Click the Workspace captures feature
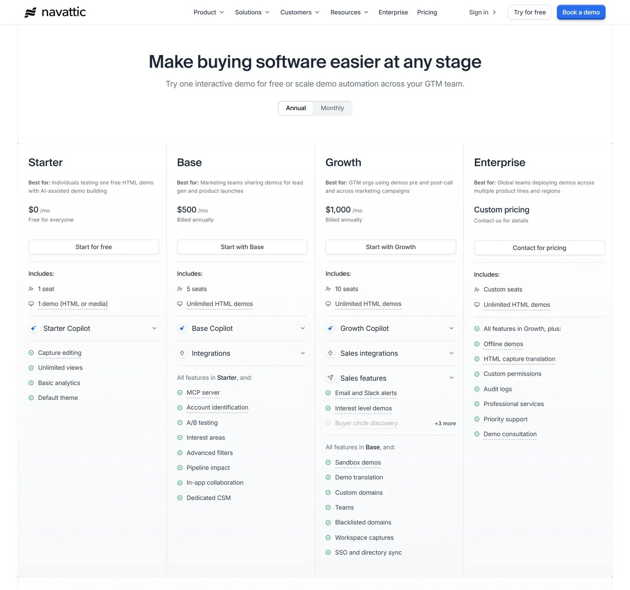 [364, 538]
